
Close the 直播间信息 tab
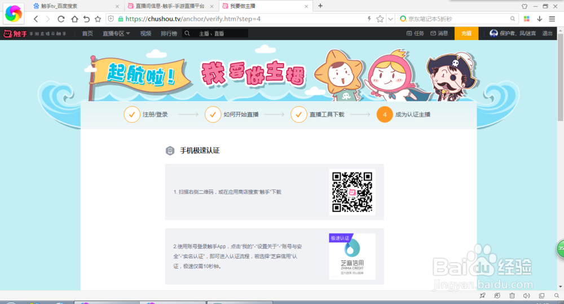[x=212, y=6]
